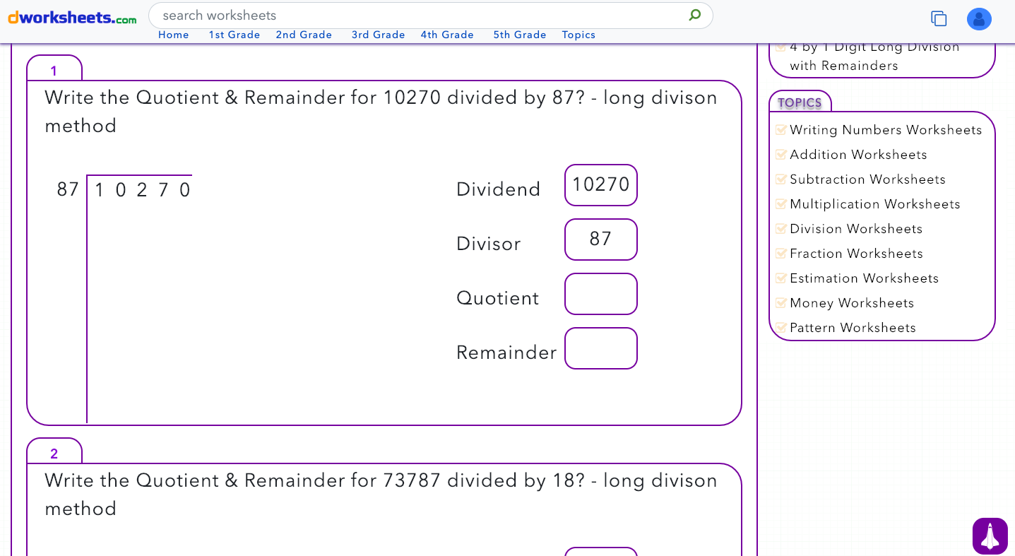Open the Fraction Worksheets link
Image resolution: width=1015 pixels, height=556 pixels.
pyautogui.click(x=856, y=253)
